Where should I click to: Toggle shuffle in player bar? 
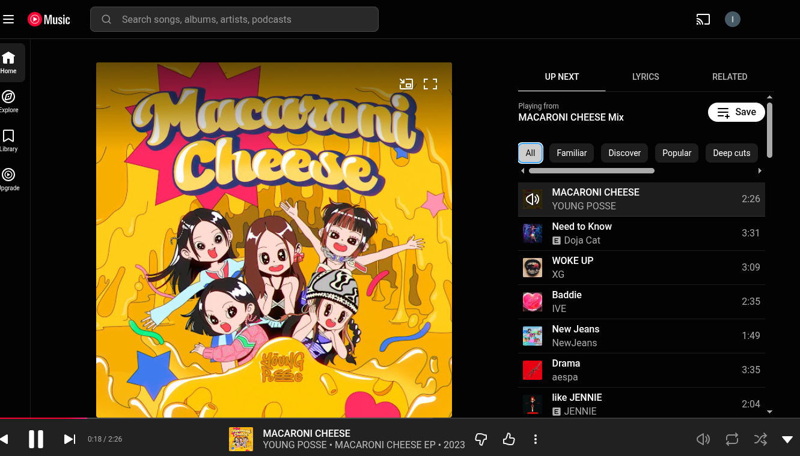(x=760, y=439)
